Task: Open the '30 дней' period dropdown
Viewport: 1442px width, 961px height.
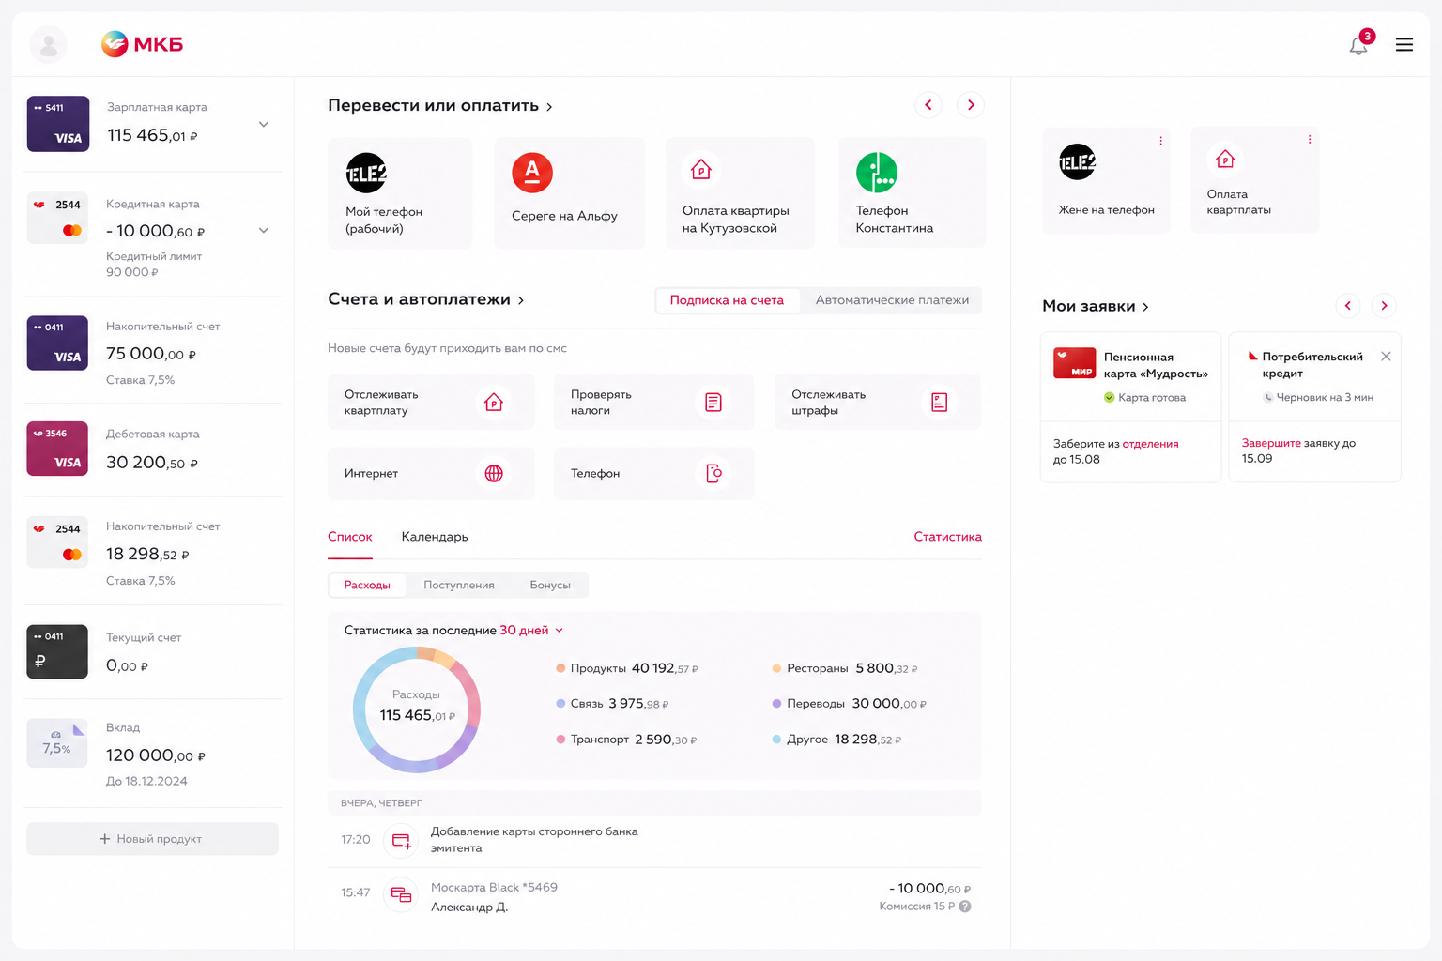Action: click(x=531, y=631)
